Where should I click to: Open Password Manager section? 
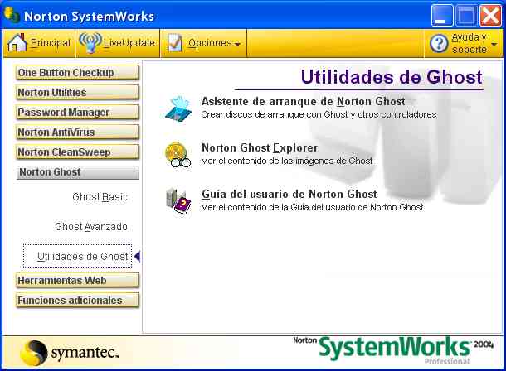(77, 113)
